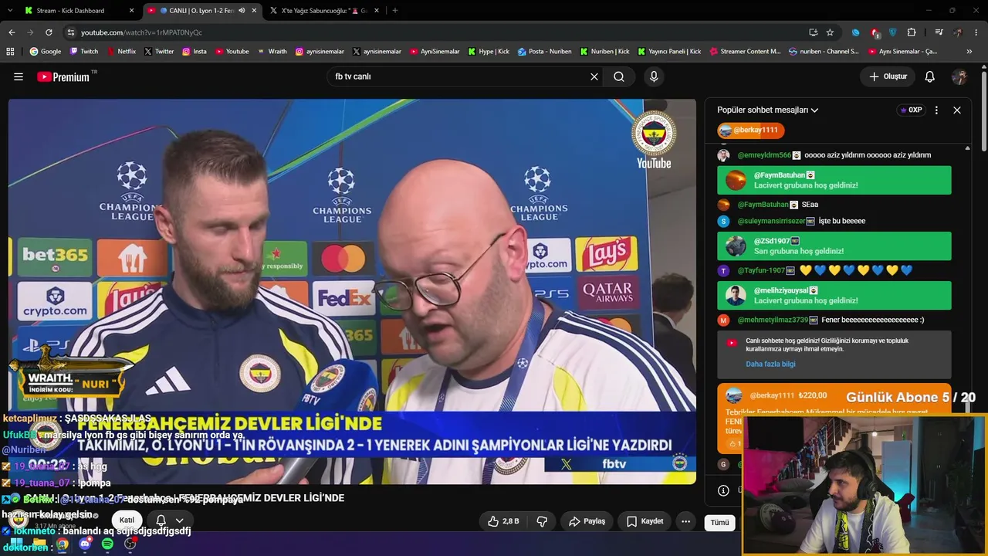Open the browser extensions puzzle icon
Image resolution: width=988 pixels, height=556 pixels.
pos(912,32)
